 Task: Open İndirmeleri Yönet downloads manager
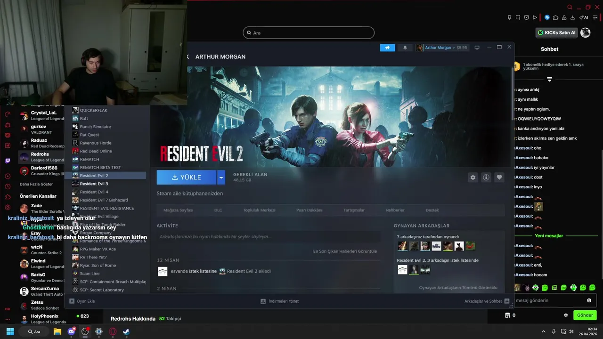[x=280, y=301]
